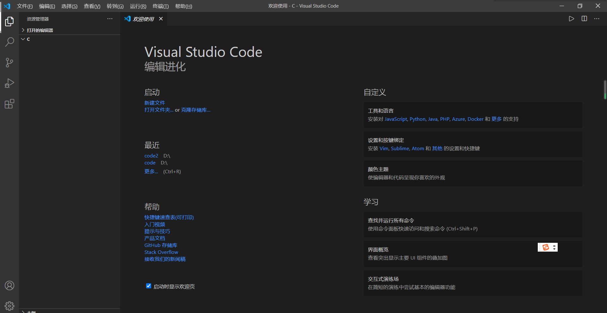Install PHP support link
The image size is (607, 313).
pyautogui.click(x=445, y=119)
